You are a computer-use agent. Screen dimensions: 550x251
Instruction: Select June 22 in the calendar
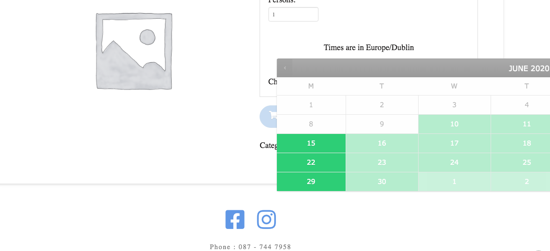click(x=311, y=162)
